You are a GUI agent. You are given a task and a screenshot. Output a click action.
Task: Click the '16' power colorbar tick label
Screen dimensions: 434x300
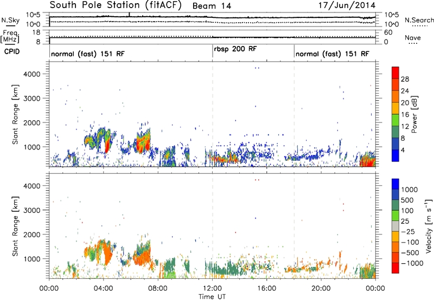point(405,115)
